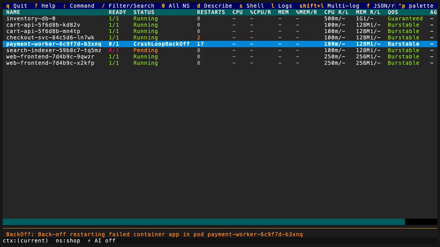Sort by the NAME column header
440x247 pixels.
13,12
